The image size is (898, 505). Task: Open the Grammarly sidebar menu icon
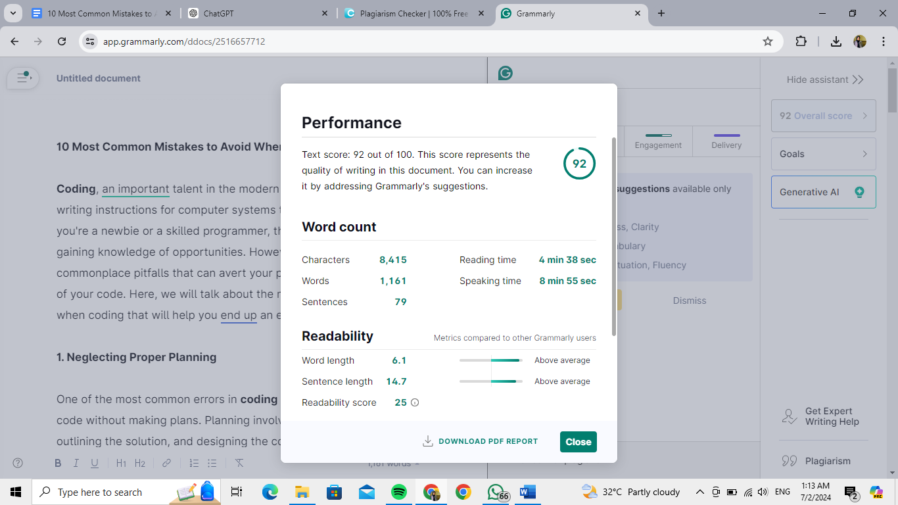click(24, 78)
